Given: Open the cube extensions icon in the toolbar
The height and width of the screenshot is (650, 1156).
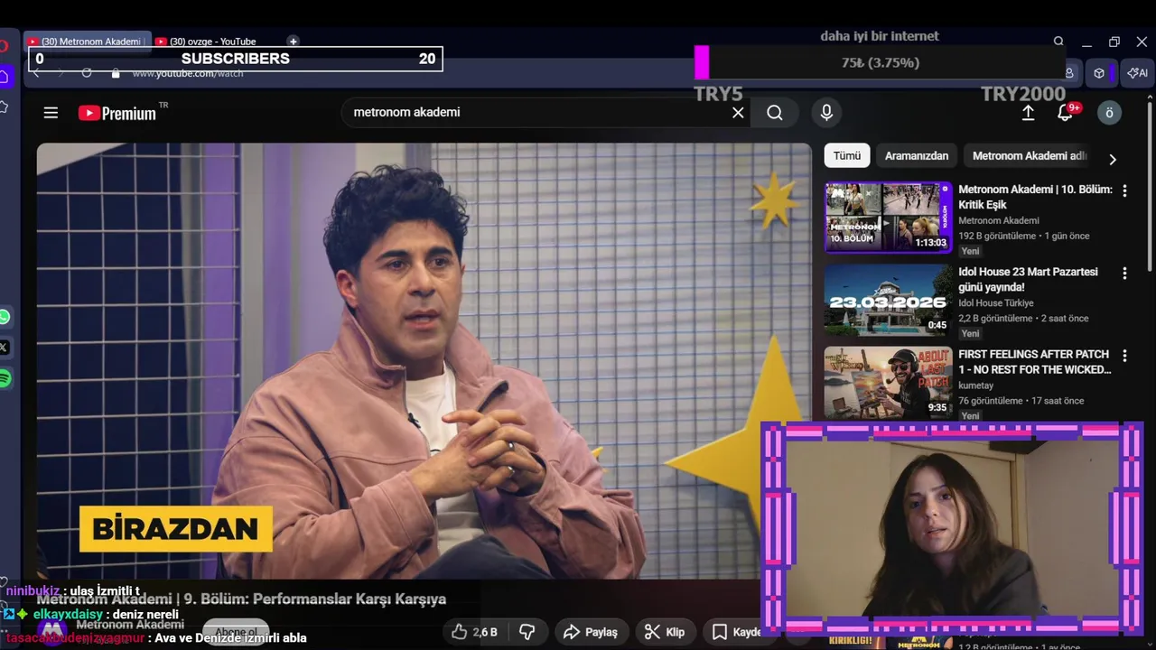Looking at the screenshot, I should coord(1099,73).
